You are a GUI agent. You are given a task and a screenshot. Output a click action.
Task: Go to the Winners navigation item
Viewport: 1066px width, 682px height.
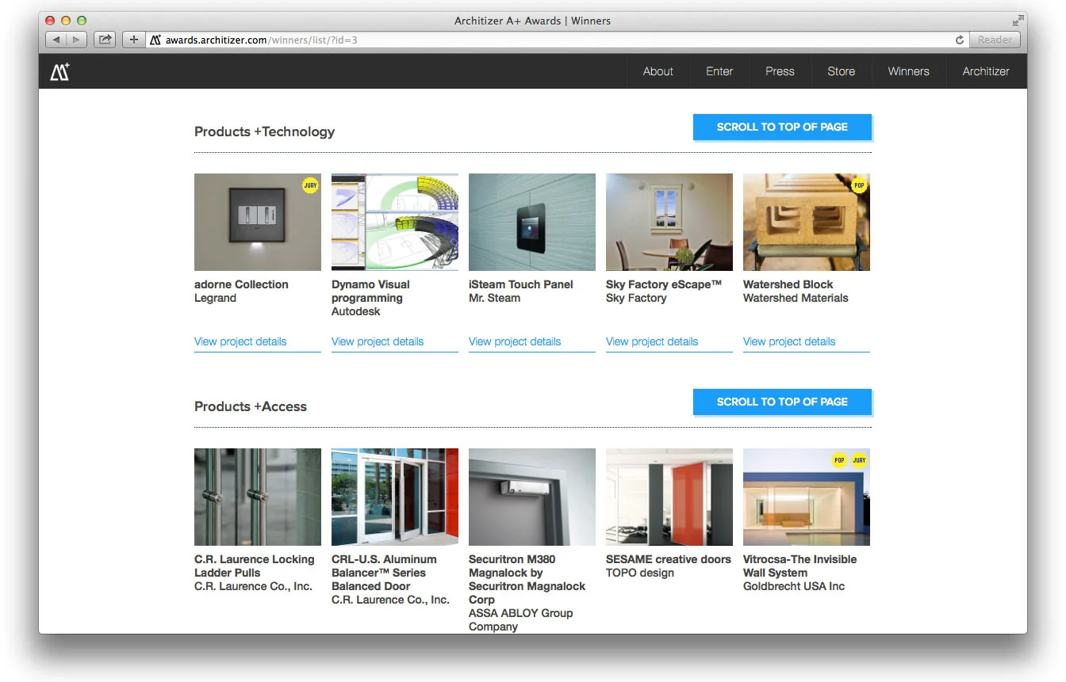[909, 71]
